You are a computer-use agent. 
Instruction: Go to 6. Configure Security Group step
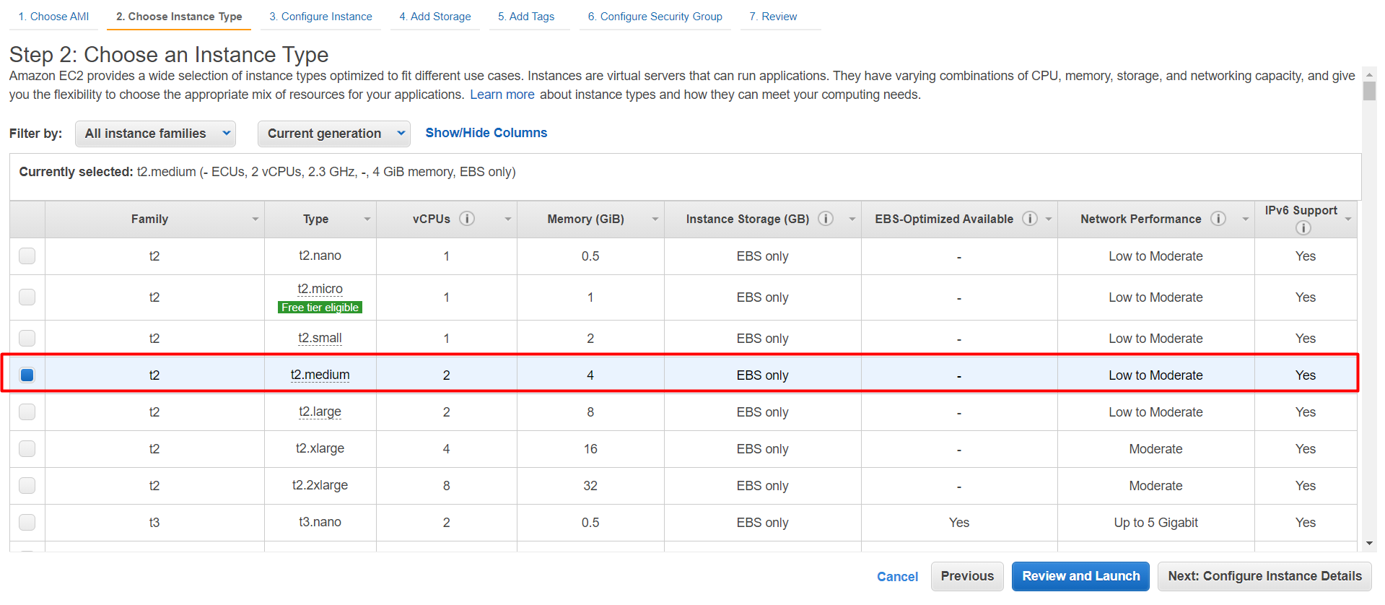tap(655, 17)
